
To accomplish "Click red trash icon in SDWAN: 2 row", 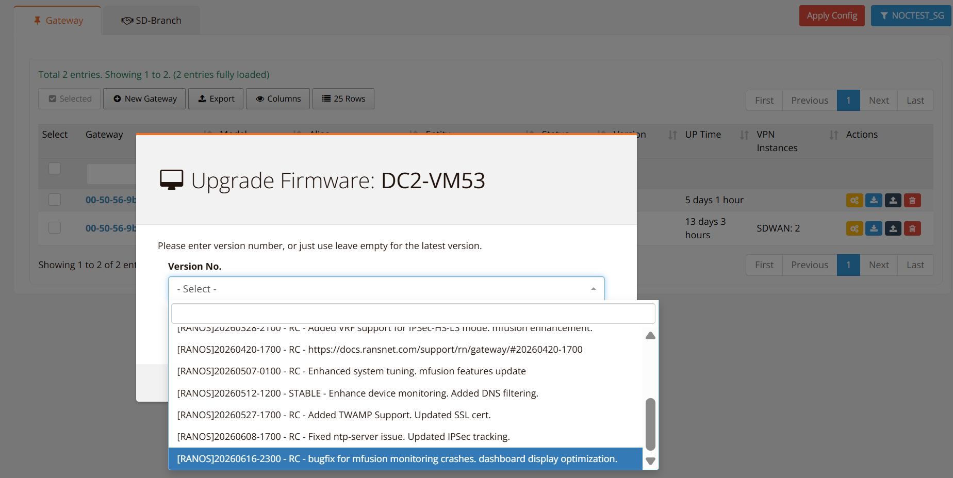I will (x=912, y=228).
